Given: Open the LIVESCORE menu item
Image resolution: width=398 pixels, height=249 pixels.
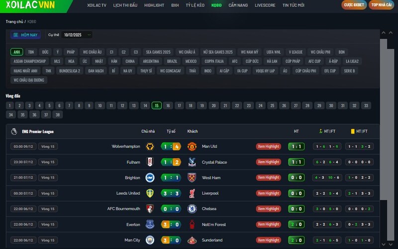Looking at the screenshot, I should tap(265, 5).
